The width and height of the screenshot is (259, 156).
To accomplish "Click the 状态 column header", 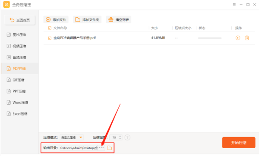I will [202, 28].
